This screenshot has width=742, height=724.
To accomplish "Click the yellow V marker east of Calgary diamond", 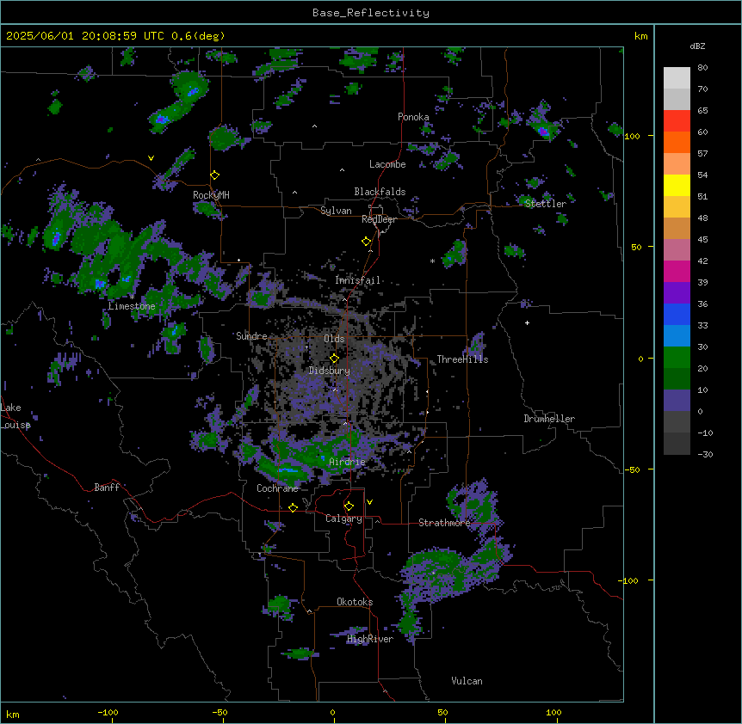I will 369,502.
